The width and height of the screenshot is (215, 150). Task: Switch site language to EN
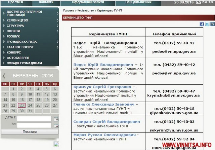211,2
